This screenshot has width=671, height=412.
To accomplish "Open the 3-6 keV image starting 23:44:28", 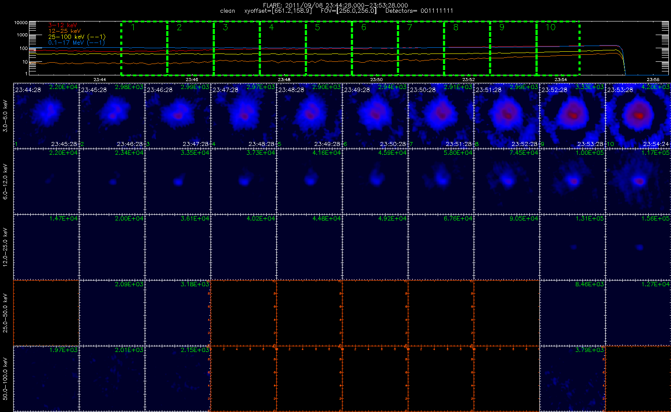I will pos(46,115).
